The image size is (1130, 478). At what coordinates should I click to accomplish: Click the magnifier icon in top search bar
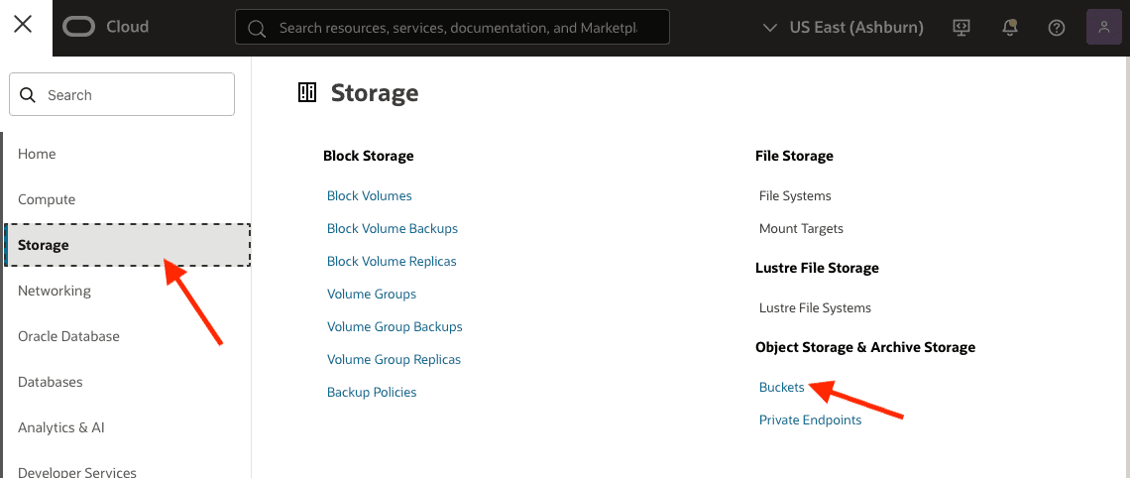[257, 28]
